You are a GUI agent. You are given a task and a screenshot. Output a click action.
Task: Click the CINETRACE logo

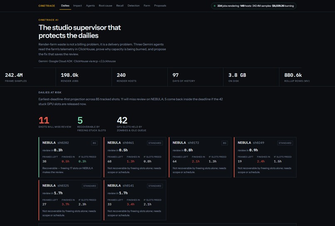click(x=47, y=6)
